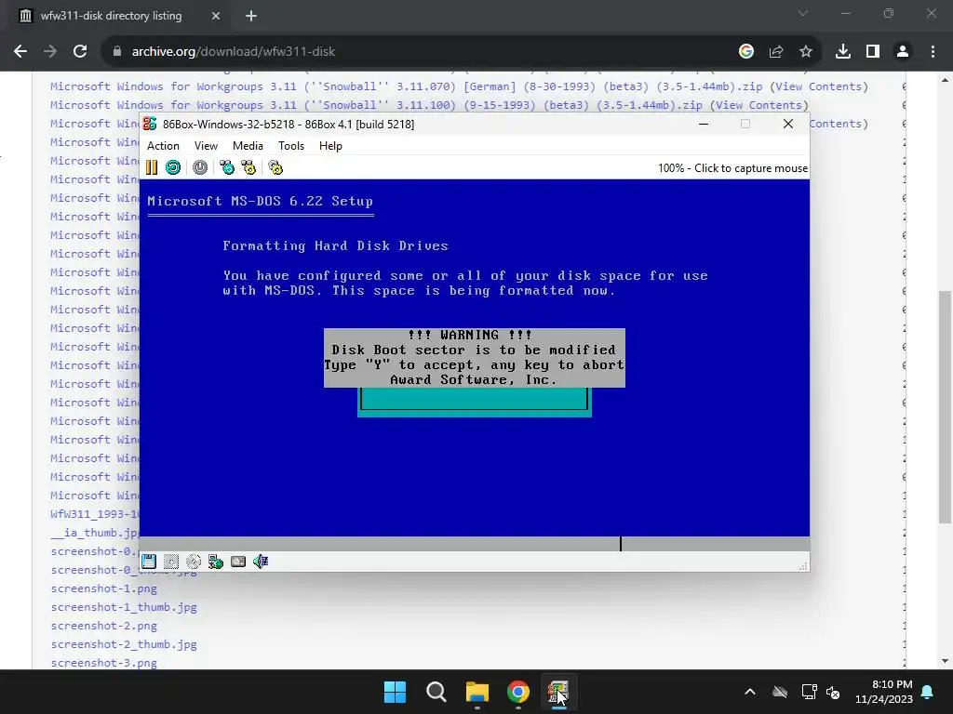Open screenshot-3.png link
953x714 pixels.
[104, 663]
